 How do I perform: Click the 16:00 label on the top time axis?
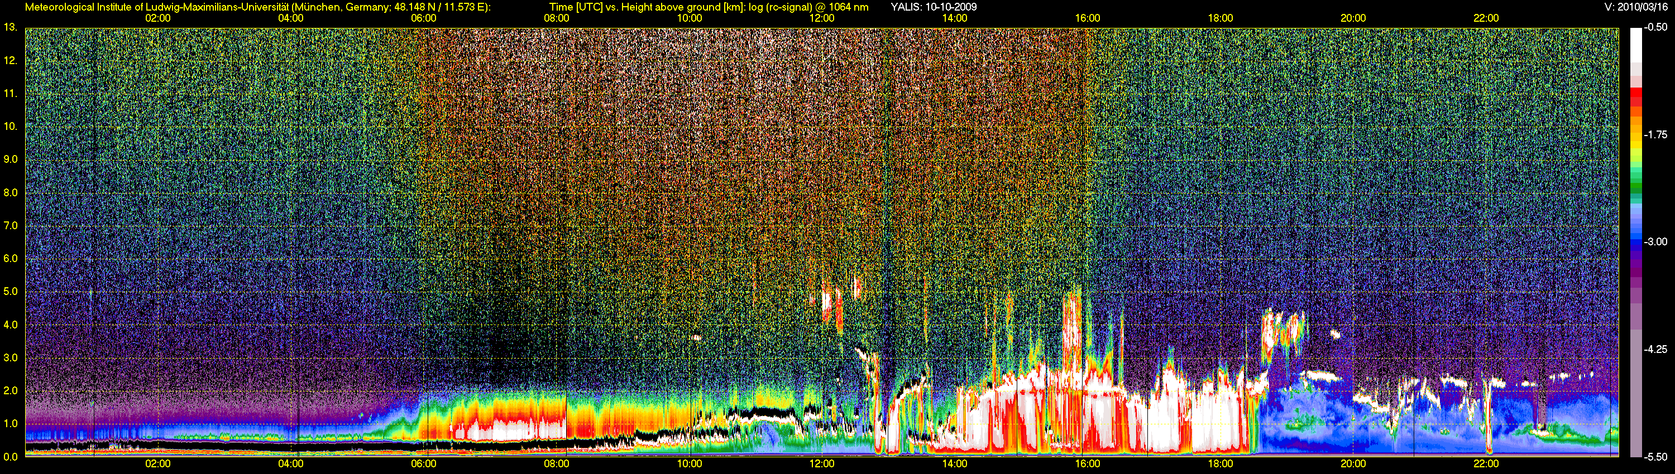coord(1088,18)
